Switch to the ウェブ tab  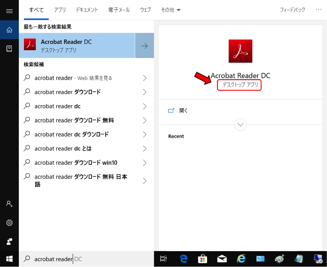pos(145,10)
